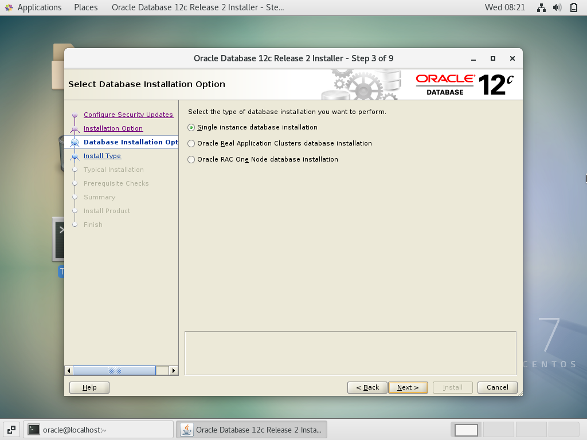Click the Next button
Viewport: 587px width, 440px height.
[x=408, y=388]
